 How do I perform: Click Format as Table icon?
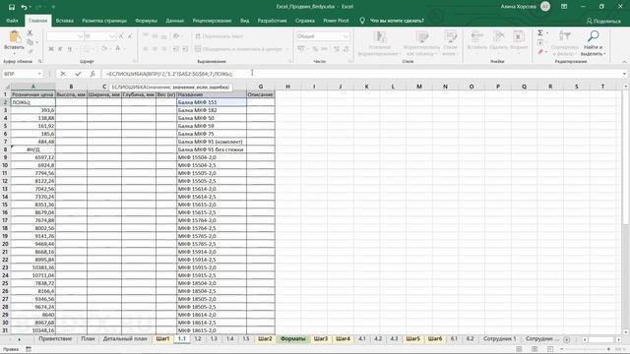(x=422, y=37)
